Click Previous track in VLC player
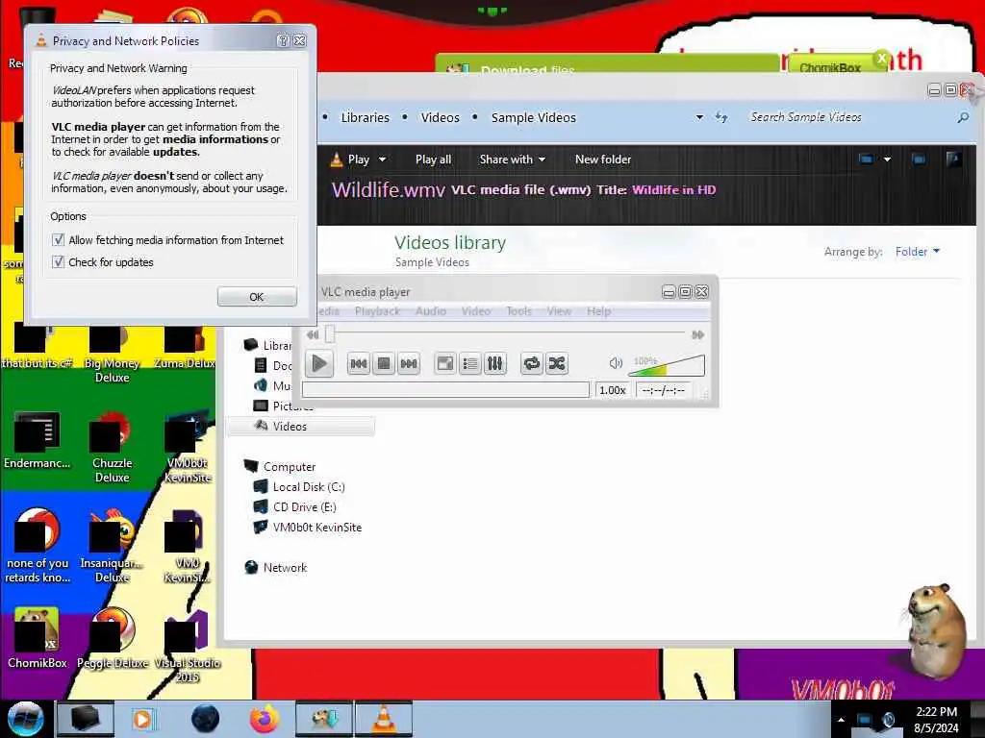This screenshot has height=738, width=985. coord(358,363)
